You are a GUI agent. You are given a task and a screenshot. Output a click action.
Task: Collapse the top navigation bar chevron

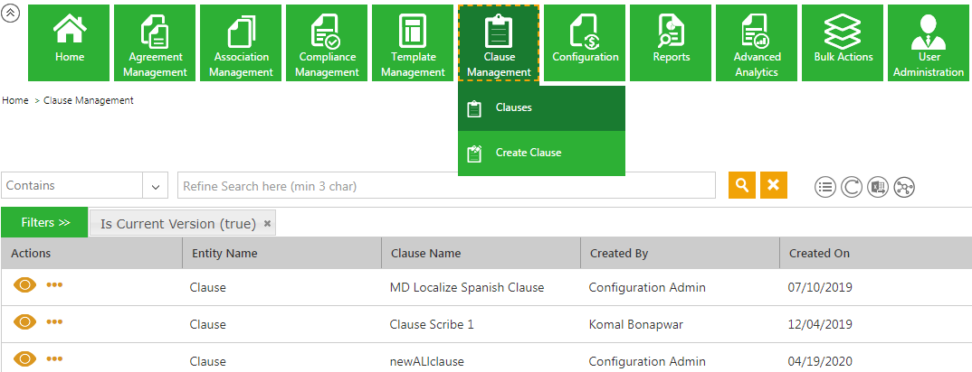click(x=11, y=14)
